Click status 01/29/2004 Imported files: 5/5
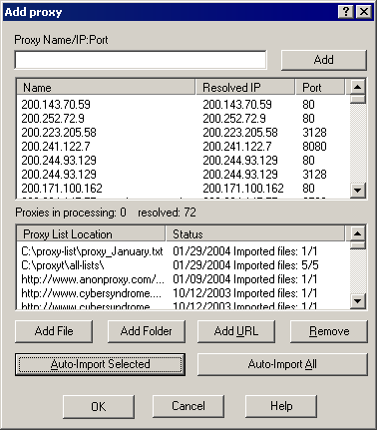The width and height of the screenshot is (377, 430). pos(245,265)
